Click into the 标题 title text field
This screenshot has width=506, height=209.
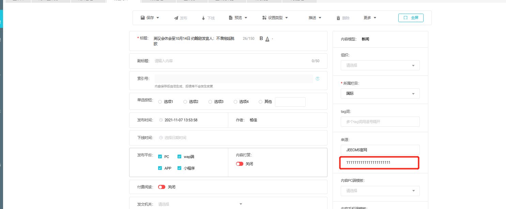pyautogui.click(x=194, y=41)
